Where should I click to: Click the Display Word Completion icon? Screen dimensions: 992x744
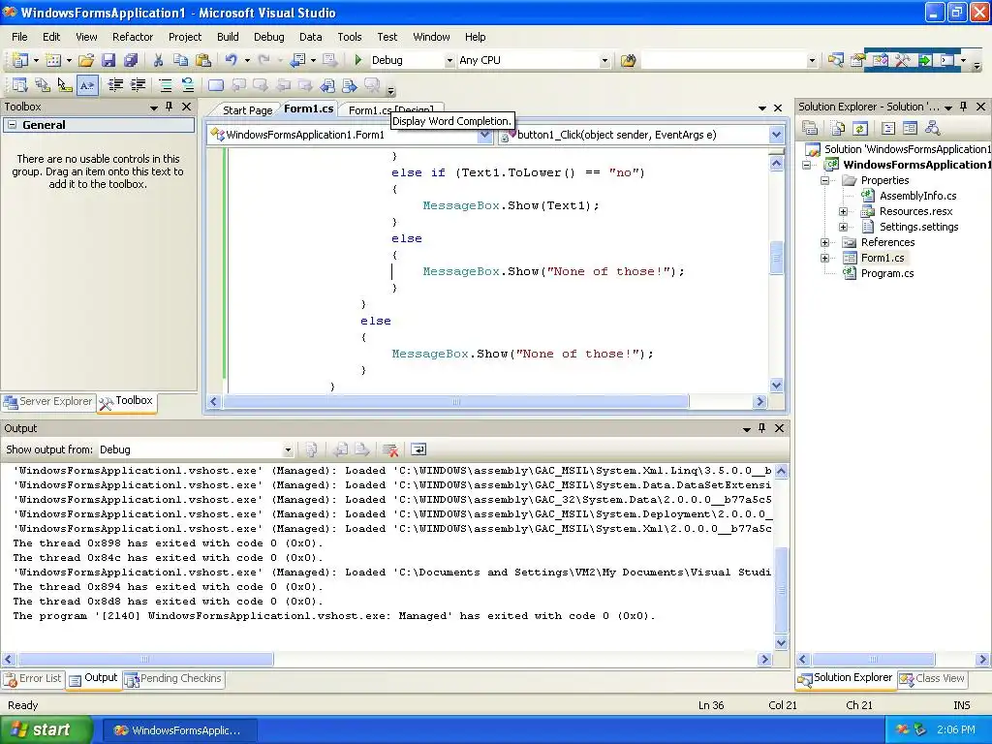[x=87, y=85]
